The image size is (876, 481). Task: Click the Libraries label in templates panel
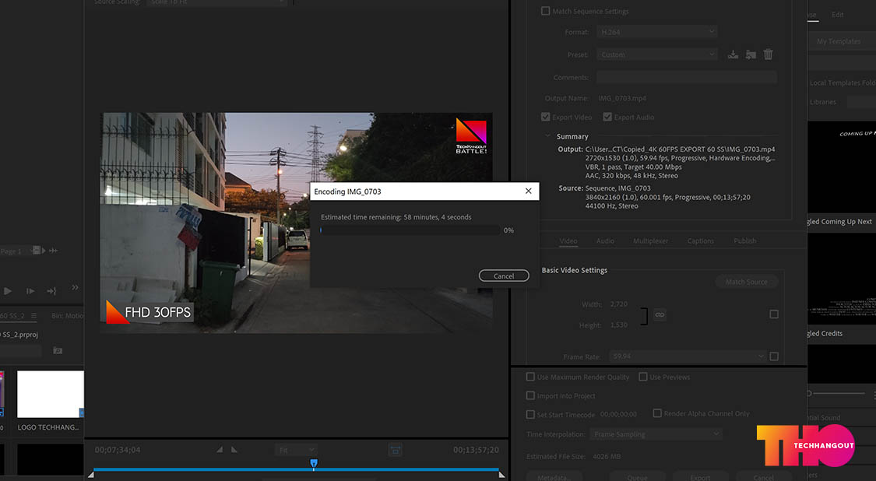pyautogui.click(x=823, y=102)
